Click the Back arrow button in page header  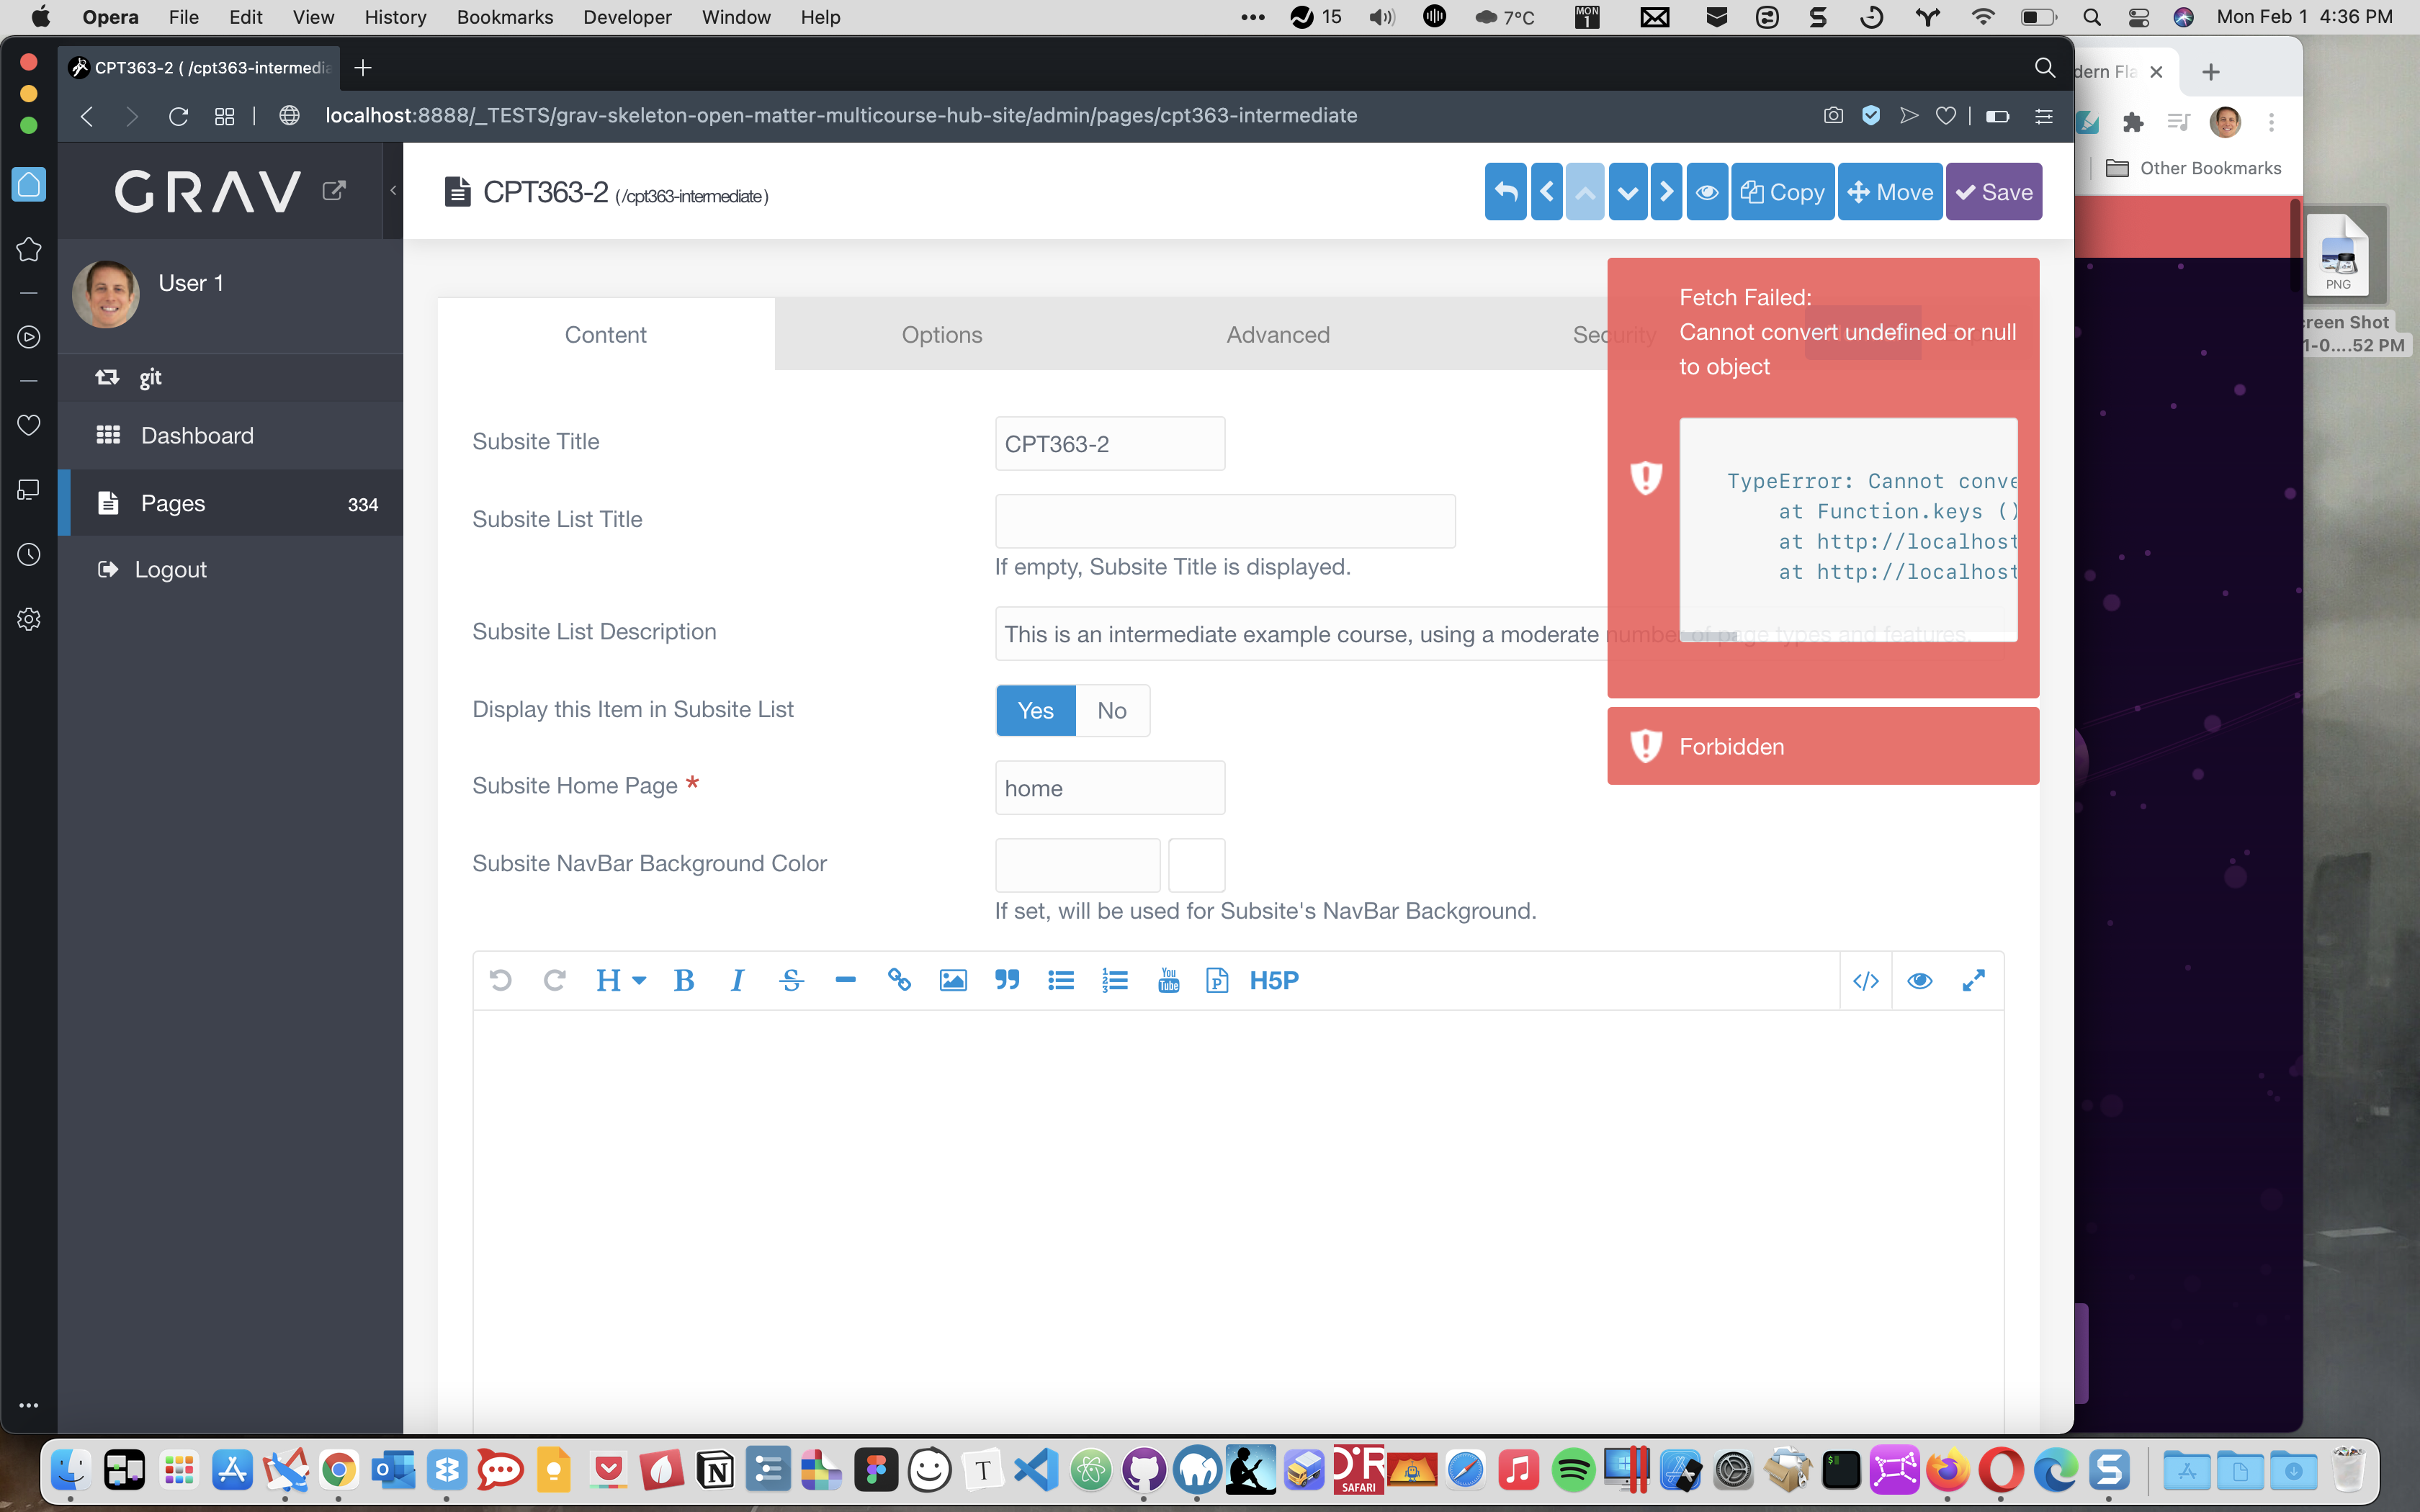click(x=1506, y=191)
